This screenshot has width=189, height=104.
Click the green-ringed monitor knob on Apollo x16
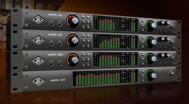(151, 75)
